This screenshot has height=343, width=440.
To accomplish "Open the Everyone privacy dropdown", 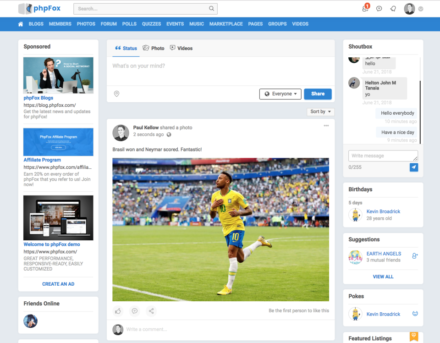I will (x=280, y=94).
